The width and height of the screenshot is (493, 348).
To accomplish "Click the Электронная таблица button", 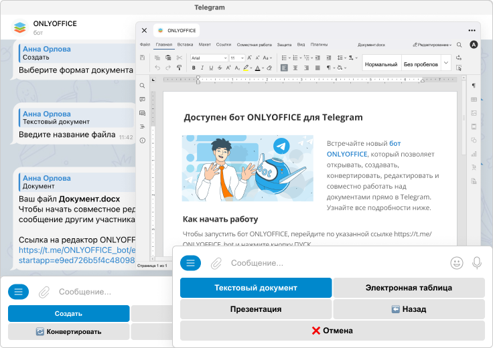I will point(409,288).
